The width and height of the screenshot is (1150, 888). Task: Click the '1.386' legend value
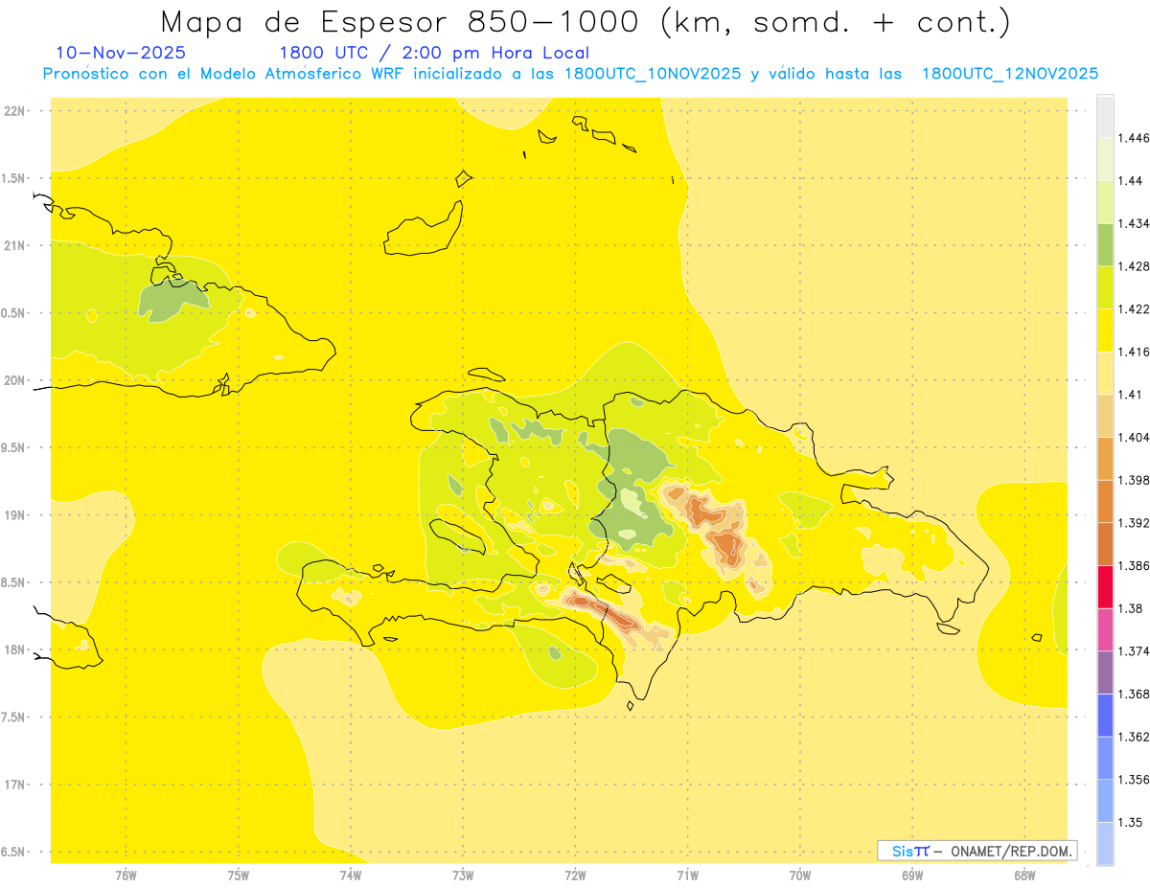(1136, 566)
